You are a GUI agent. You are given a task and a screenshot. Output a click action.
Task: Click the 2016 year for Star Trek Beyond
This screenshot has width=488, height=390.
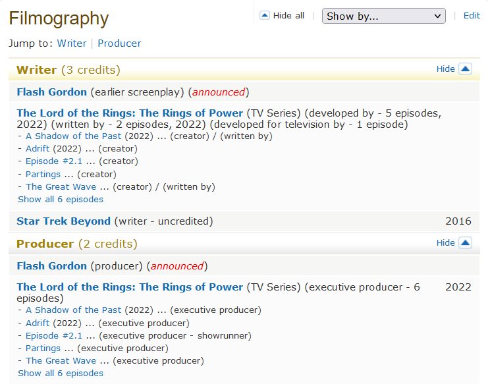458,221
